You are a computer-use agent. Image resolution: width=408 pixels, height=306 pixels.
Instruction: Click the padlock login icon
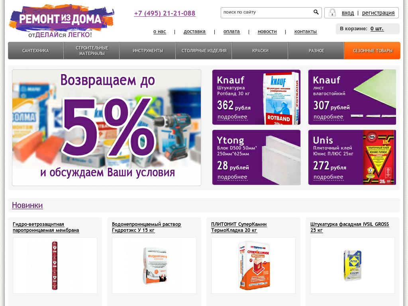pyautogui.click(x=332, y=12)
